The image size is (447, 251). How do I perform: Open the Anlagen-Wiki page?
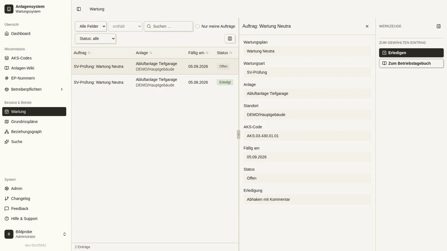coord(34,68)
